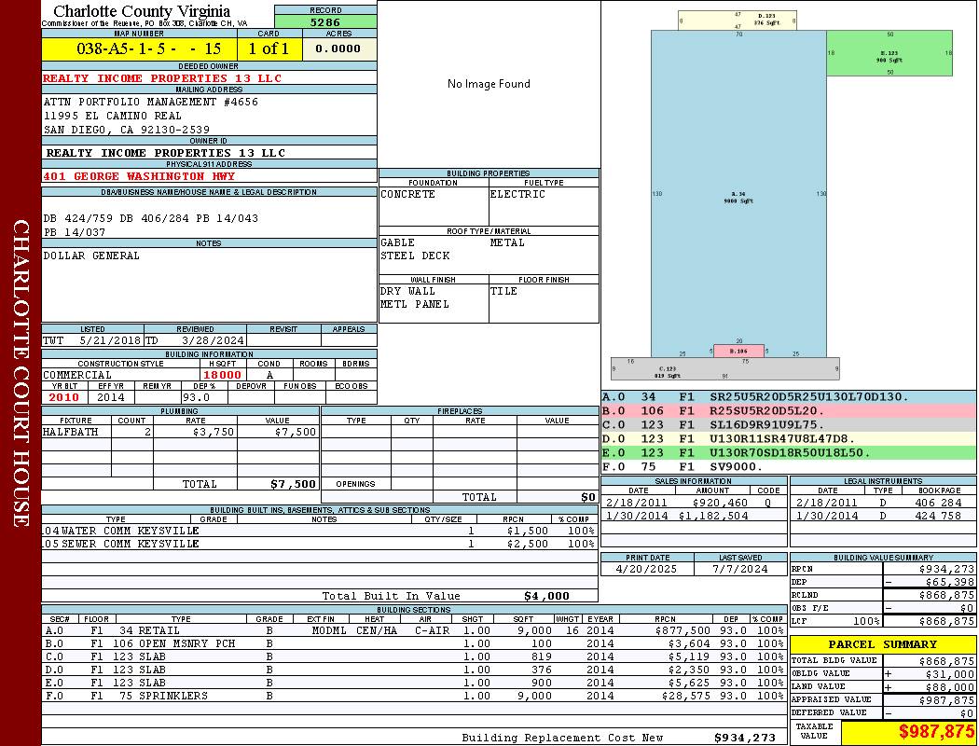
Task: Select 05 SEWER COMM KEYSVILLE row
Action: pyautogui.click(x=319, y=544)
